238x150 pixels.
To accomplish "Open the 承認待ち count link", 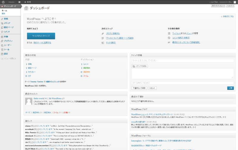I will [85, 72].
